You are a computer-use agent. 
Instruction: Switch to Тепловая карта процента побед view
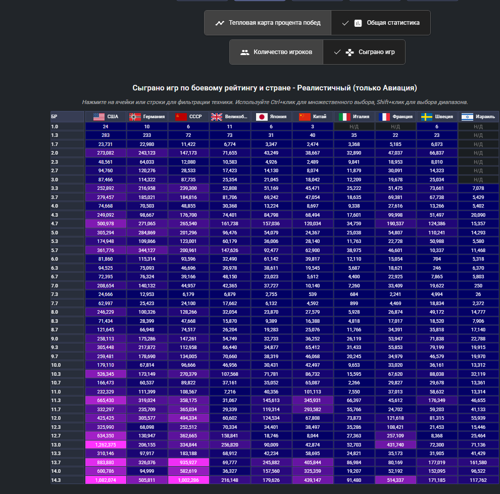[268, 23]
